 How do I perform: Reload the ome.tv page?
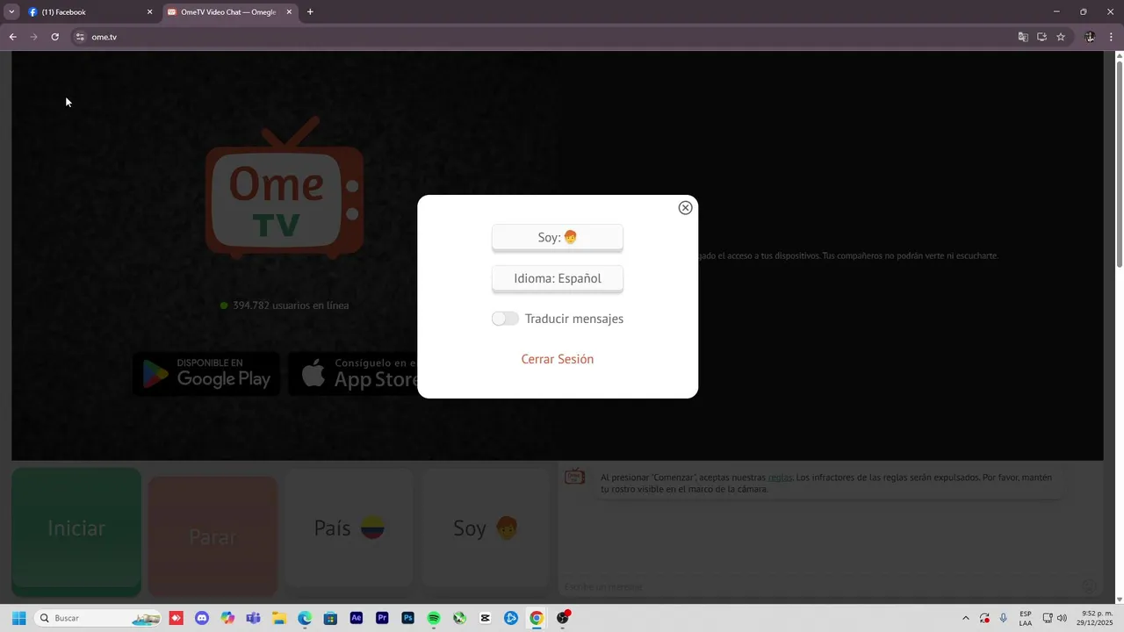pos(54,37)
